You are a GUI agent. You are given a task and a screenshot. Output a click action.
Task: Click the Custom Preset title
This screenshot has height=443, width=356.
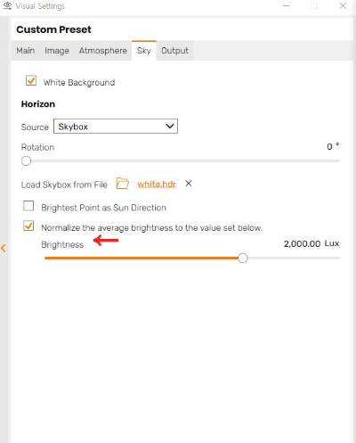point(53,29)
